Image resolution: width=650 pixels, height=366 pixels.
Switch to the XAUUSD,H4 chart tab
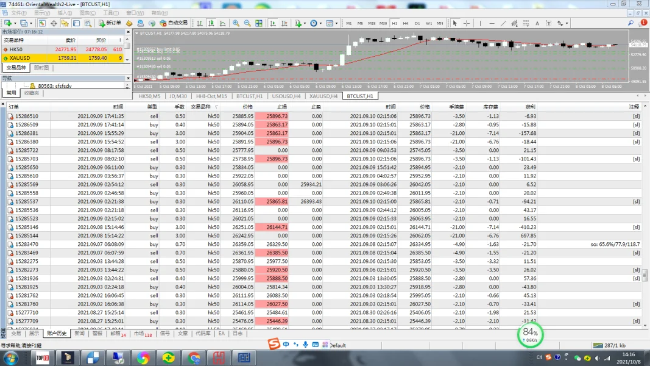click(323, 96)
